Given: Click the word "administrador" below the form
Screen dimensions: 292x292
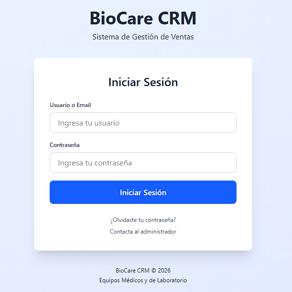Looking at the screenshot, I should click(x=158, y=232).
